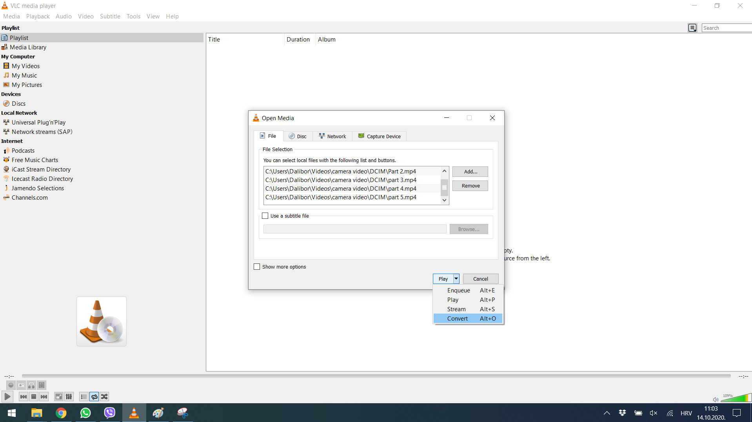
Task: Open the Icecast Radio Directory
Action: (x=42, y=179)
